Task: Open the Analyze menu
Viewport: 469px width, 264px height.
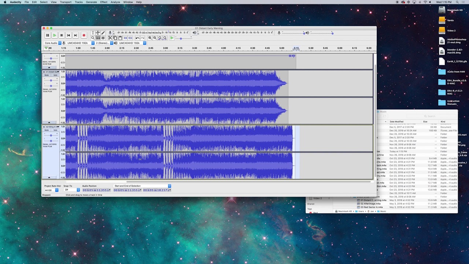Action: click(115, 2)
